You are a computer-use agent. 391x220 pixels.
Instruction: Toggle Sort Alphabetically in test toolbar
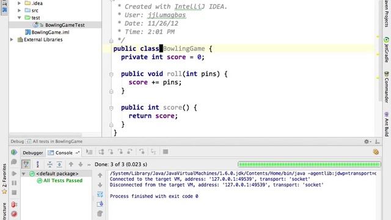click(38, 164)
